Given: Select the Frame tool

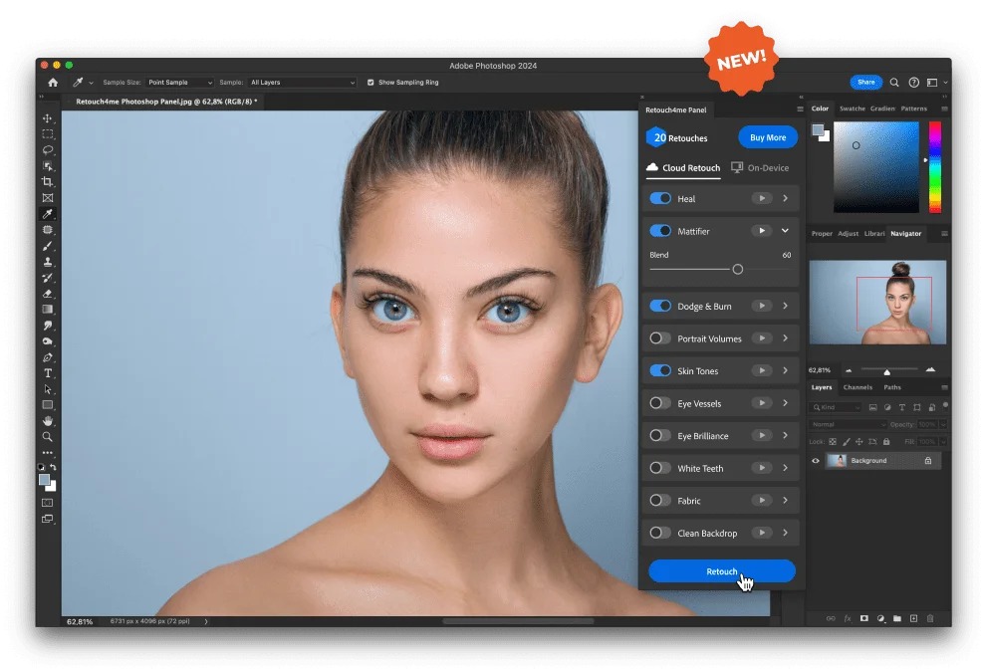Looking at the screenshot, I should pyautogui.click(x=48, y=197).
